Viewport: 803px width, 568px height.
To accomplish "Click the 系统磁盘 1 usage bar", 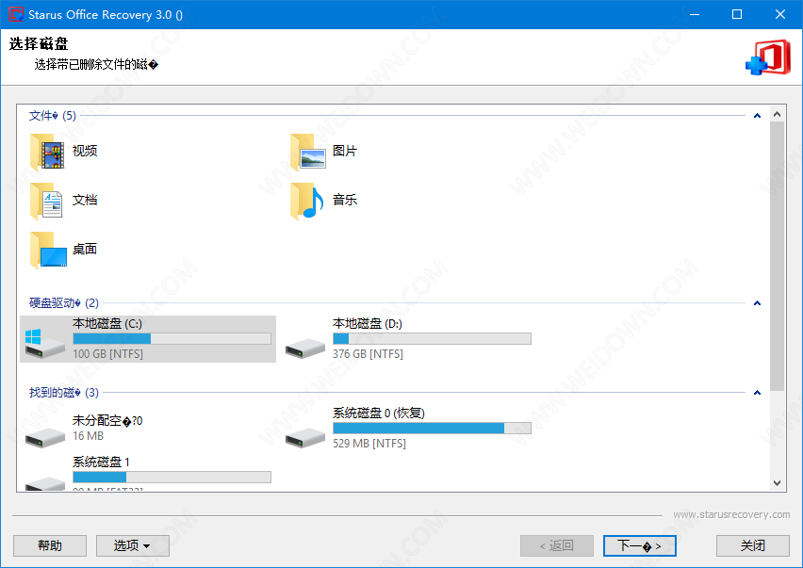I will (172, 477).
